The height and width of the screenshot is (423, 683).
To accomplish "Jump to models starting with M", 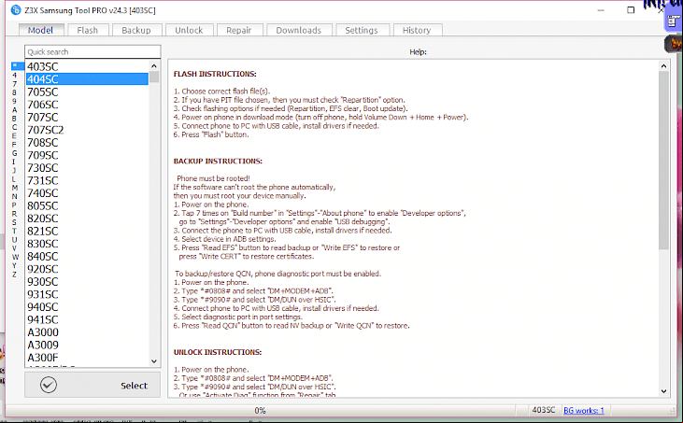I will (14, 188).
